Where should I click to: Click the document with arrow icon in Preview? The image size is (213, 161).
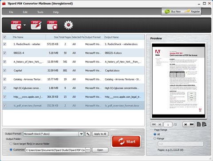coord(204,124)
